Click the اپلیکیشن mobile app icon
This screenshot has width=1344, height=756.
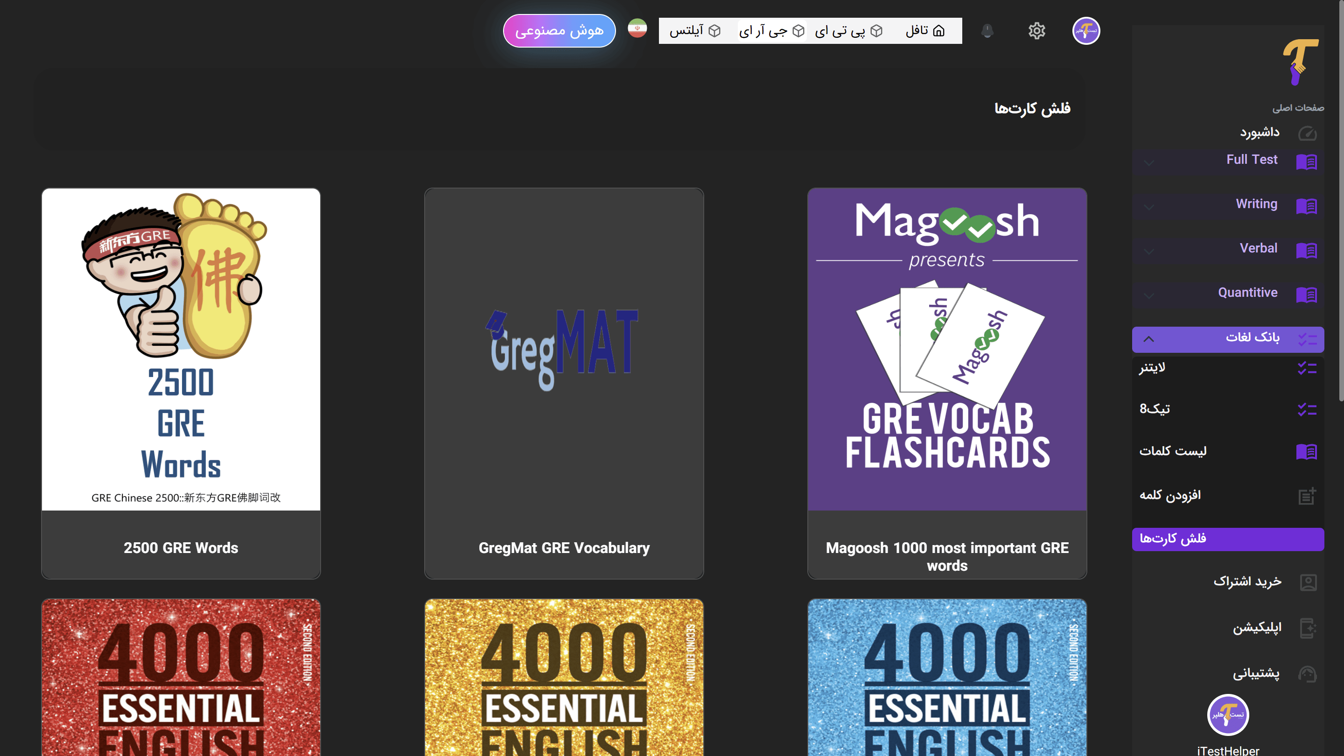click(x=1308, y=627)
